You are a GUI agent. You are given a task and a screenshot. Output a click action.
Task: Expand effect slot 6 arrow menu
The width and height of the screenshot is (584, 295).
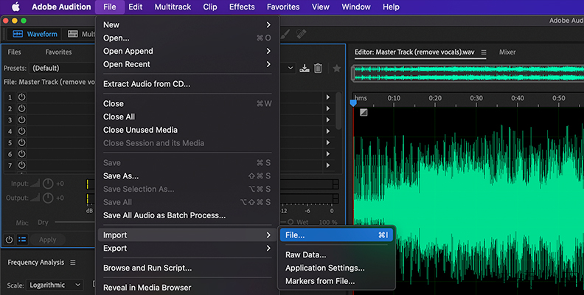327,154
